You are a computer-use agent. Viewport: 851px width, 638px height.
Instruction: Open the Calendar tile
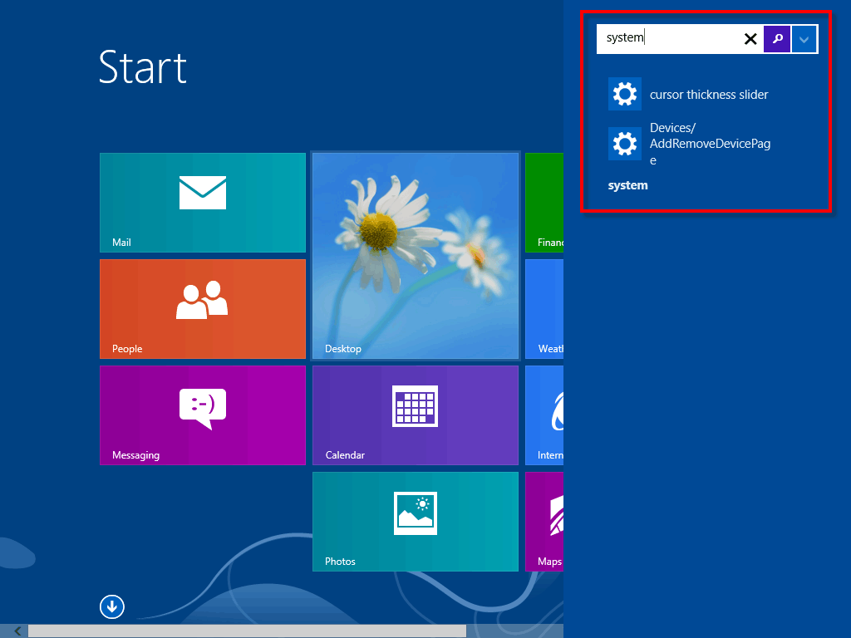pyautogui.click(x=416, y=415)
